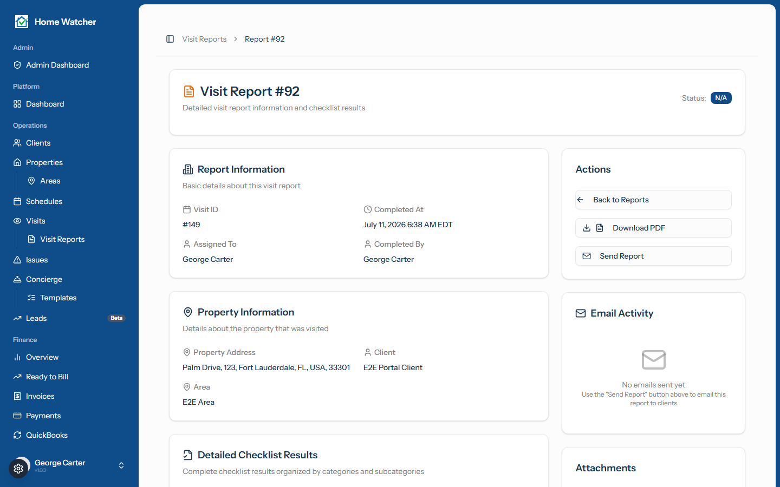Open QuickBooks in sidebar

pyautogui.click(x=69, y=435)
